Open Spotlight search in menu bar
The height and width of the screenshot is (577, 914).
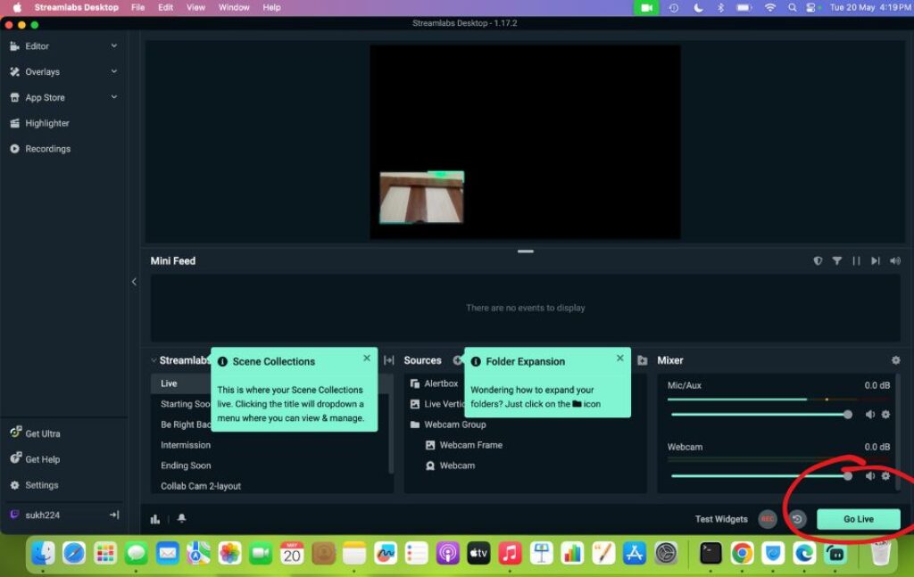tap(792, 7)
